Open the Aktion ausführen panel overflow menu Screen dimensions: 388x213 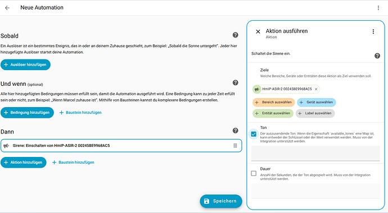click(373, 31)
